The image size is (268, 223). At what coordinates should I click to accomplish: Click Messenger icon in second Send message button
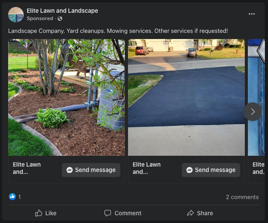[x=189, y=170]
